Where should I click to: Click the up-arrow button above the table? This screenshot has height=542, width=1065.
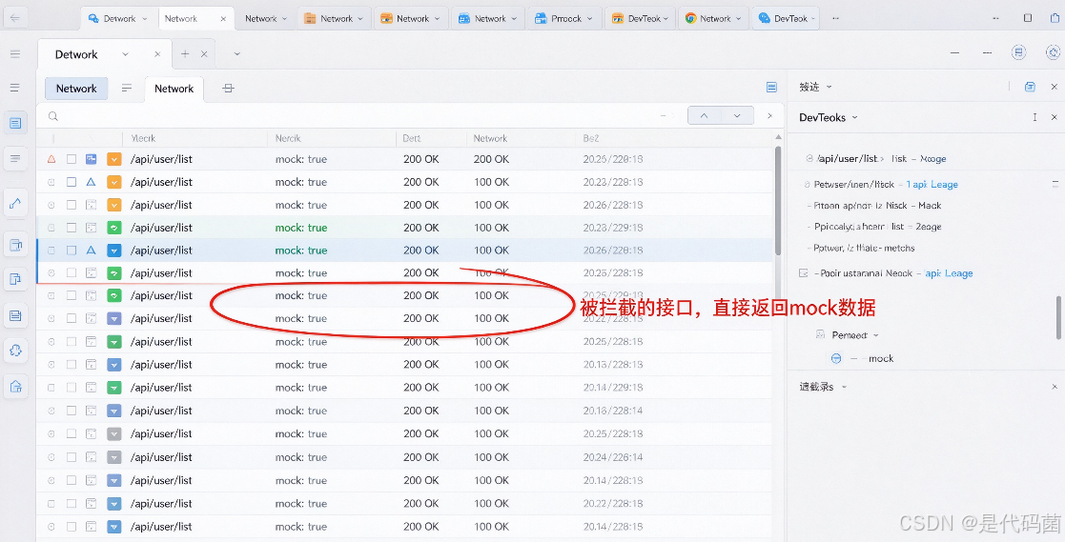705,116
